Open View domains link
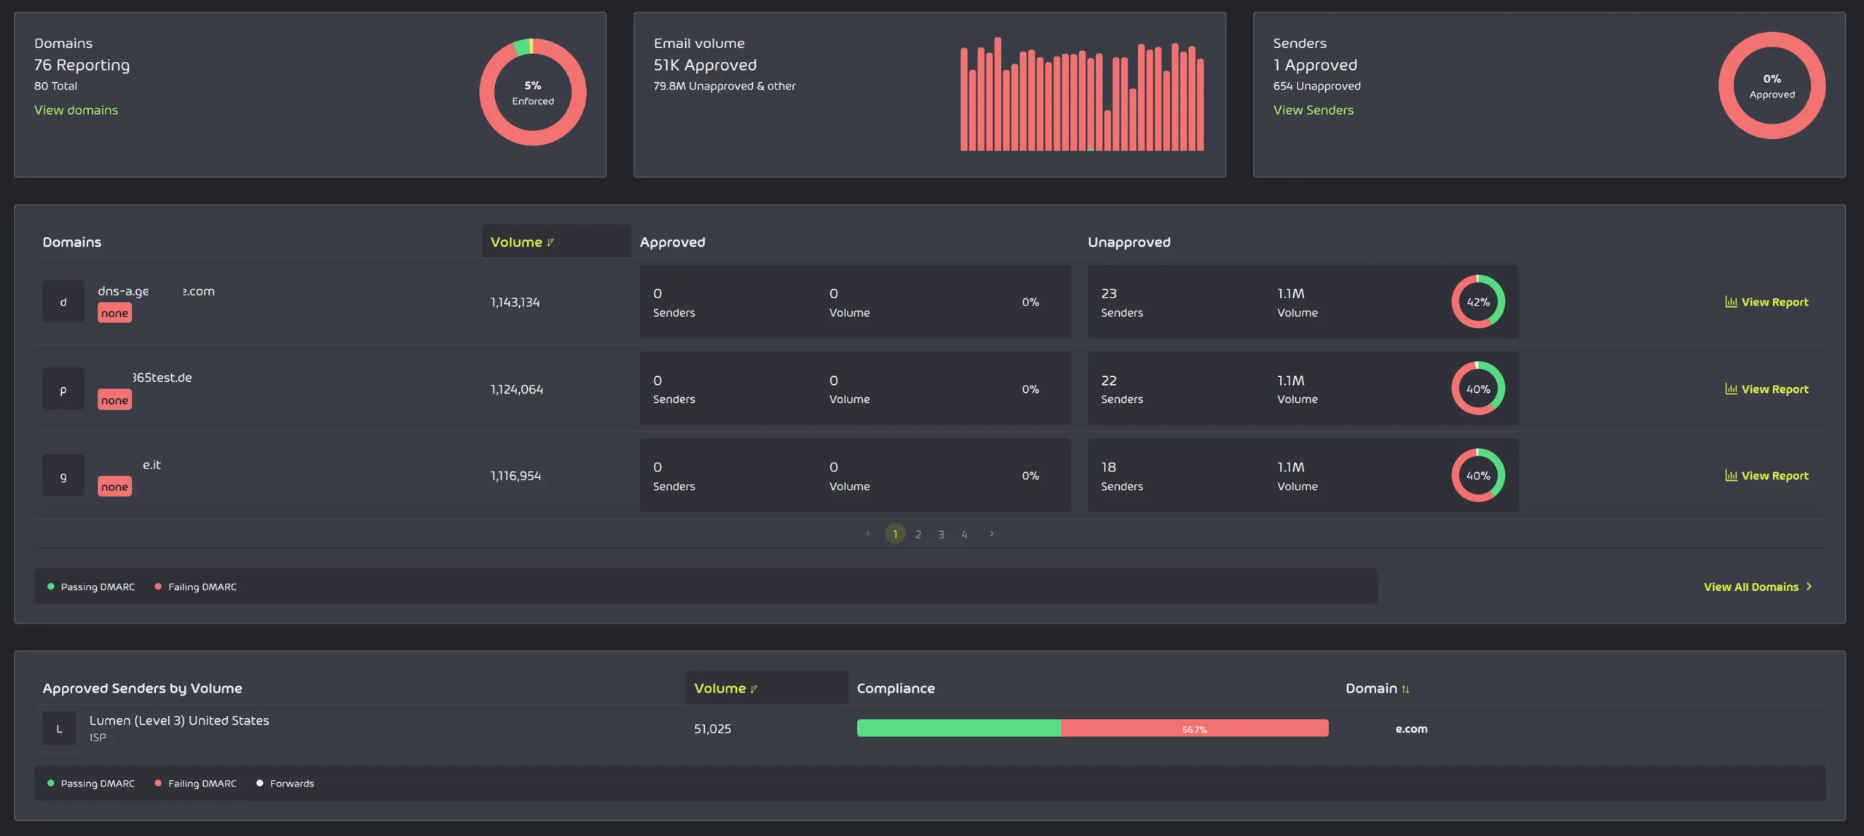Screen dimensions: 1864x836 [76, 110]
